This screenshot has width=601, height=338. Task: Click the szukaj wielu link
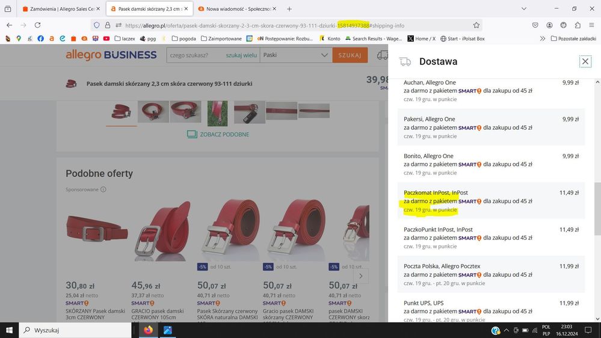241,55
